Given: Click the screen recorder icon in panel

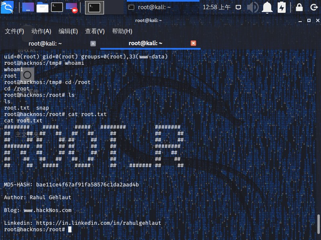Looking at the screenshot, I should point(72,8).
